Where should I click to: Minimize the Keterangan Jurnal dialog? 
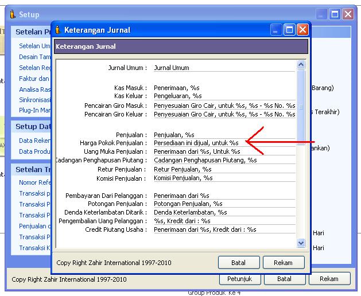pyautogui.click(x=276, y=30)
